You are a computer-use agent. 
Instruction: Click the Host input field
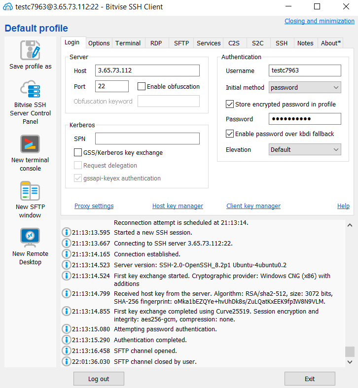pos(147,71)
